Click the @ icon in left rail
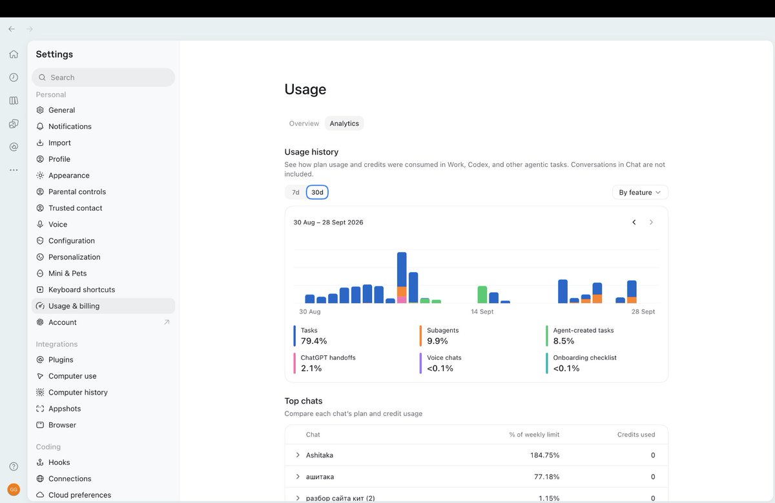Image resolution: width=775 pixels, height=503 pixels. coord(14,147)
